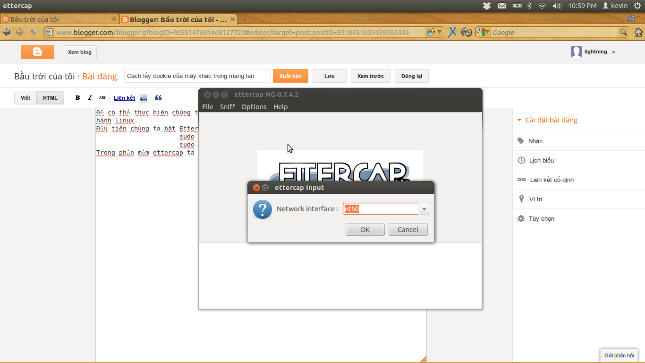Image resolution: width=645 pixels, height=363 pixels.
Task: Open the ettercap Sniff menu
Action: point(227,107)
